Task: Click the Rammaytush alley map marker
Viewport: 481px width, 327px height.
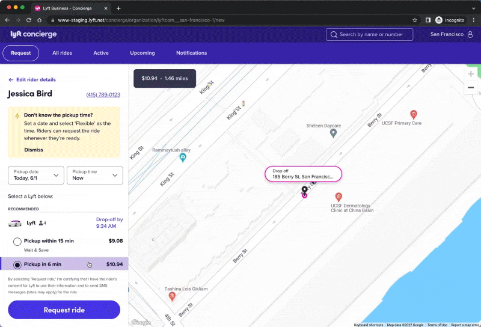Action: [x=183, y=157]
